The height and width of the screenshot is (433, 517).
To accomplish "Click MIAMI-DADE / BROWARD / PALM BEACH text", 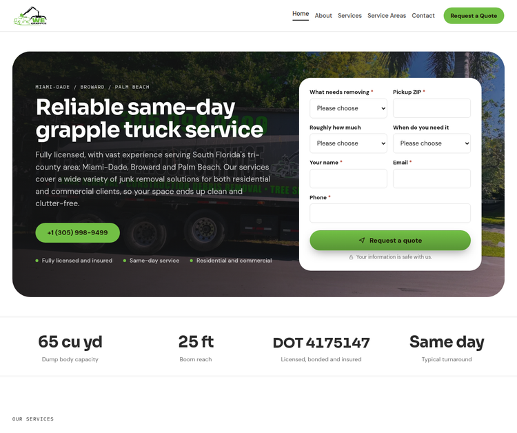I will [92, 87].
